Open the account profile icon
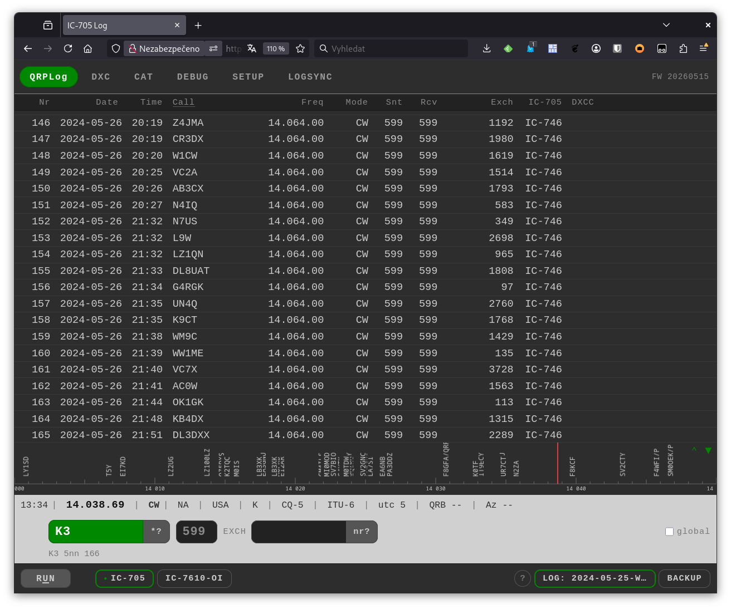This screenshot has width=731, height=609. (x=596, y=49)
